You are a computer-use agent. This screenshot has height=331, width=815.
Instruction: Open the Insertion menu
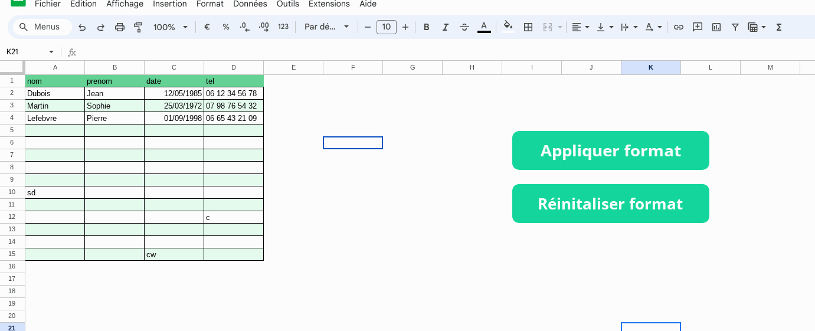pos(170,4)
